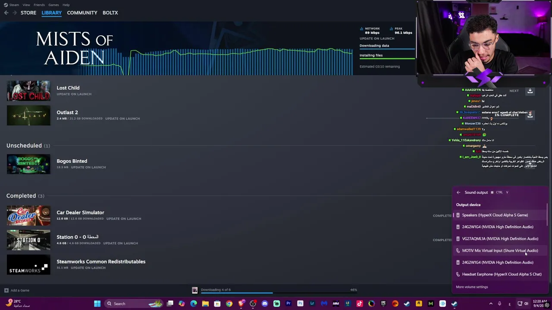
Task: Open Epic Games Launcher from taskbar
Action: click(x=383, y=304)
